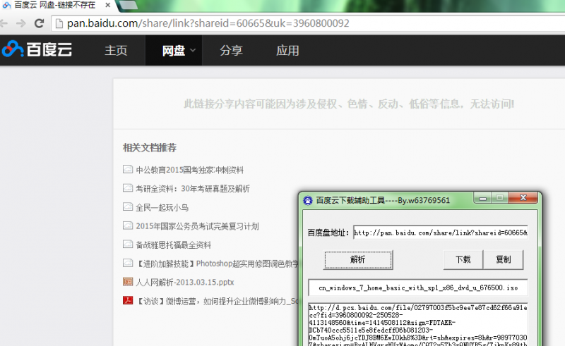Minimize the download helper tool window
565x346 pixels.
[x=483, y=198]
